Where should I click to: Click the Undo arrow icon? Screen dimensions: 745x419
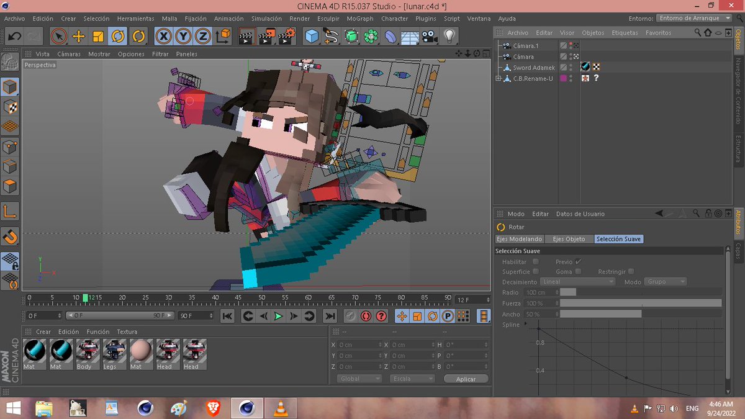14,36
